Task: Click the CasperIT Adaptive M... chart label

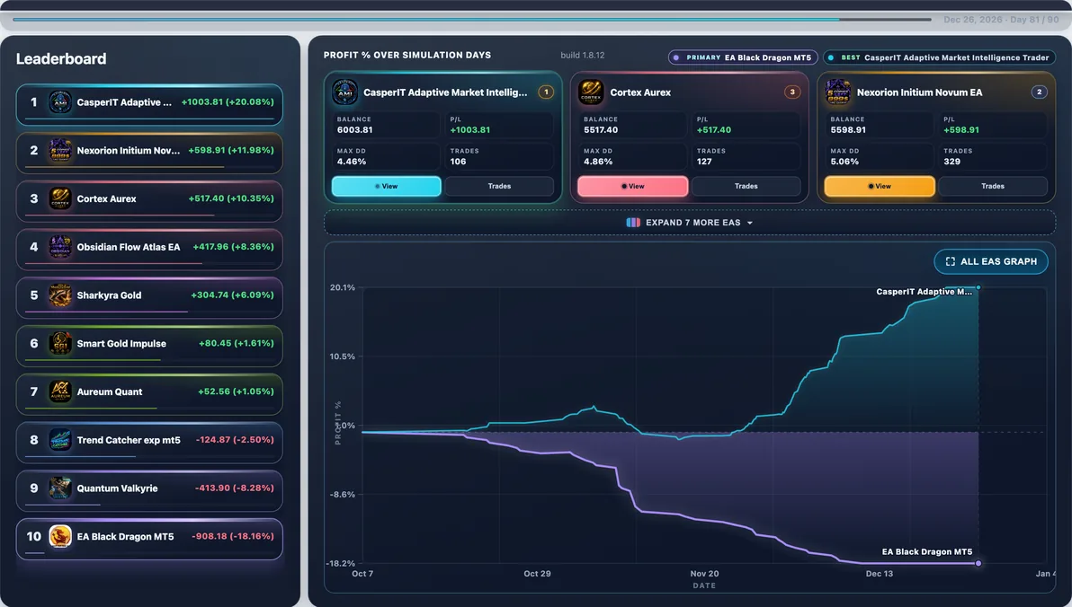Action: (924, 292)
